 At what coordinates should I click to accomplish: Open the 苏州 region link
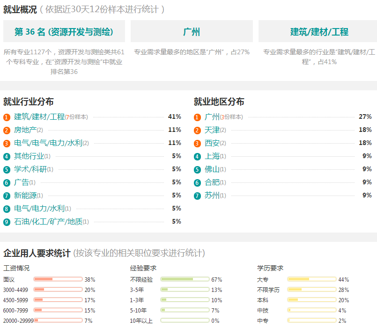(x=212, y=196)
